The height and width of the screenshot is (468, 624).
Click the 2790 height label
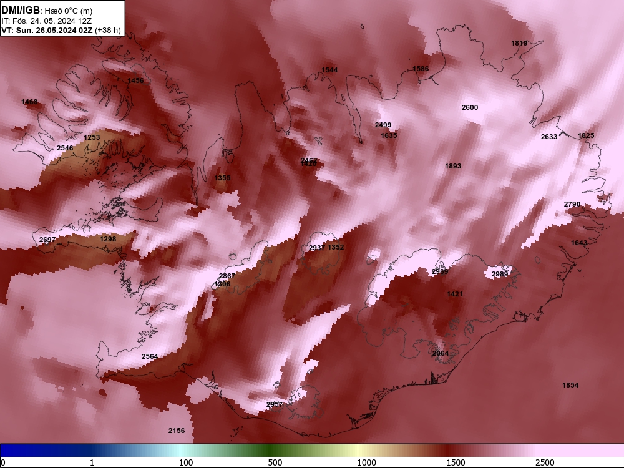pyautogui.click(x=572, y=204)
